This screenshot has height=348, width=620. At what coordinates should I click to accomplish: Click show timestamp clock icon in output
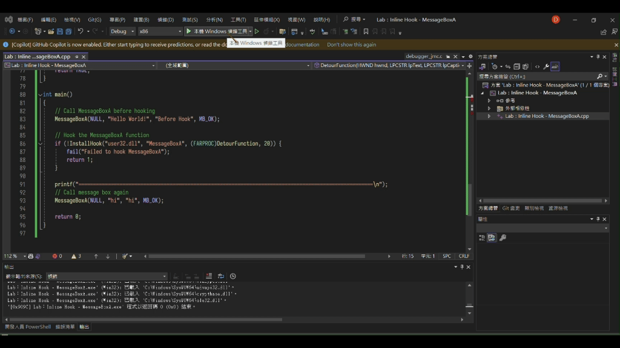[x=233, y=276]
